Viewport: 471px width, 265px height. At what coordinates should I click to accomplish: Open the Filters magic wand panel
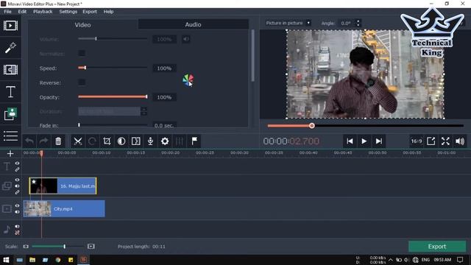[10, 47]
